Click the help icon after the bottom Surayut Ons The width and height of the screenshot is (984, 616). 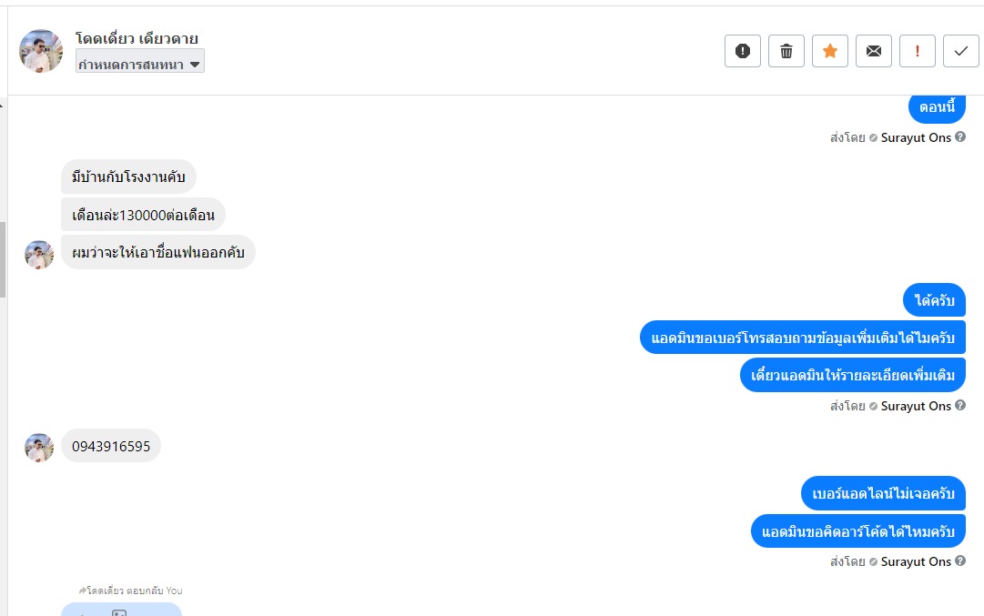coord(960,561)
